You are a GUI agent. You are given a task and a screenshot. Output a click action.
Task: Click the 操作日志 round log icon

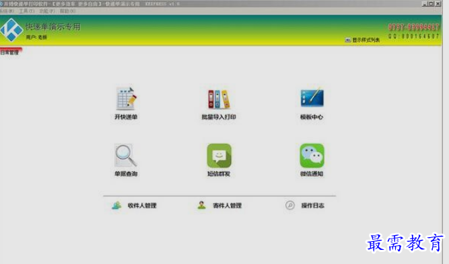pyautogui.click(x=289, y=205)
